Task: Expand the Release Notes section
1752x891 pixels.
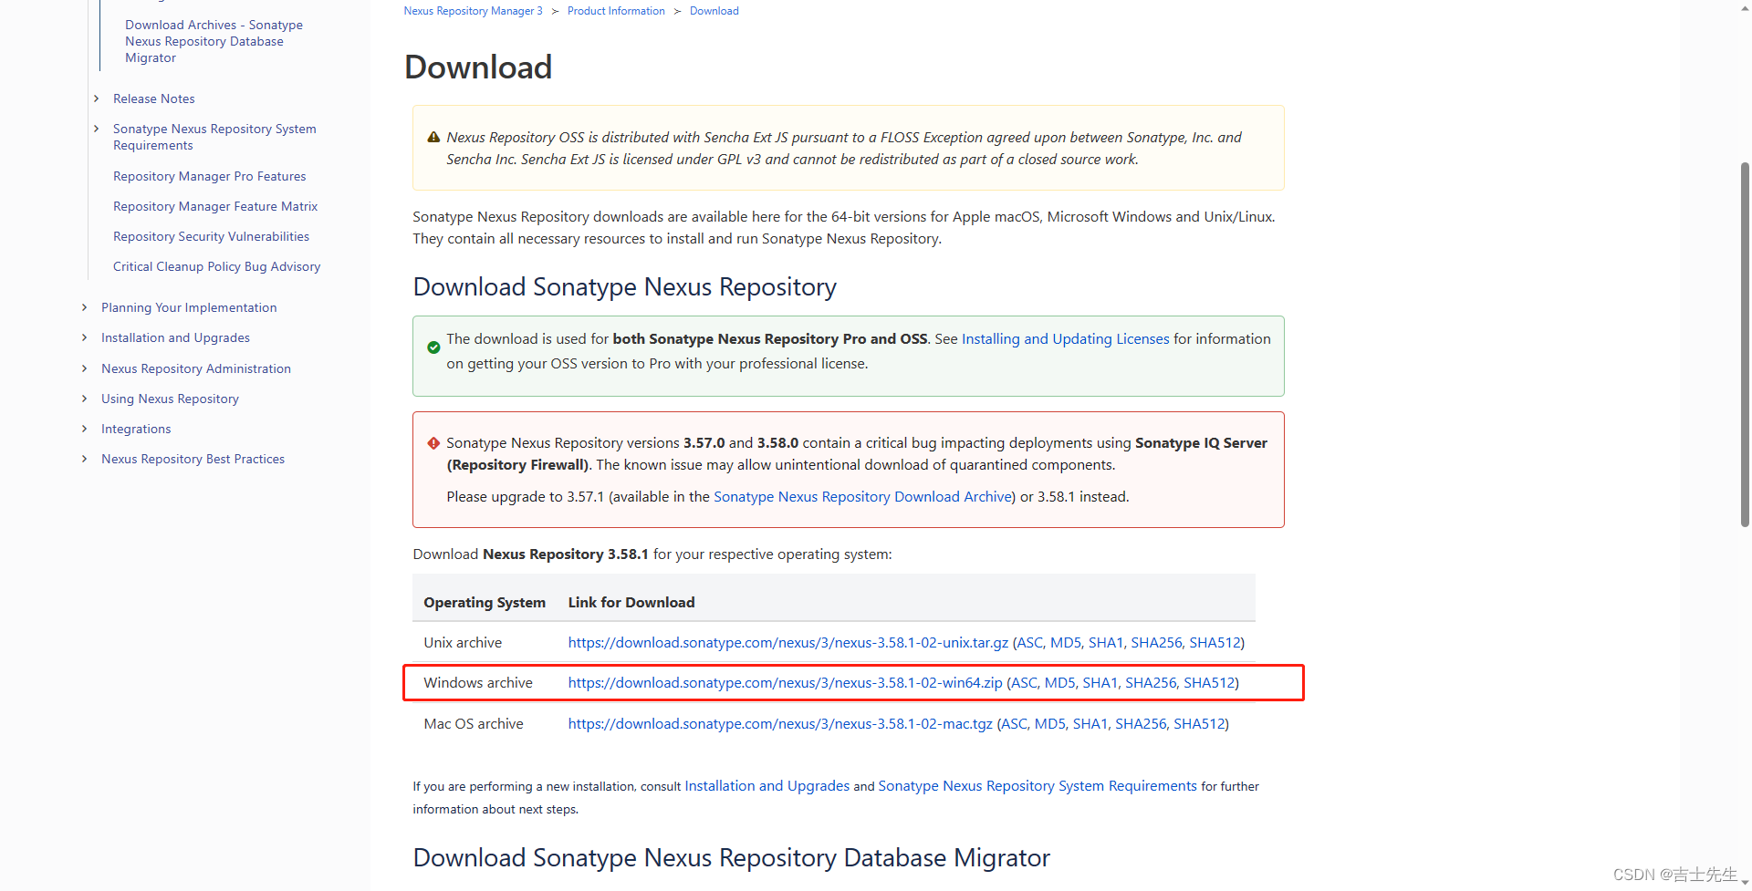Action: coord(96,98)
